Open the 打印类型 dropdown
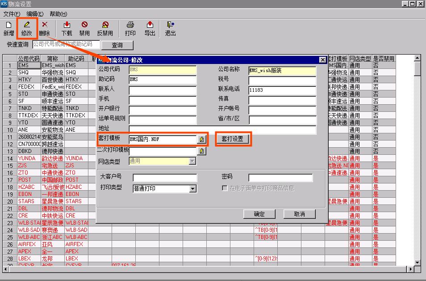This screenshot has width=426, height=281. [193, 188]
